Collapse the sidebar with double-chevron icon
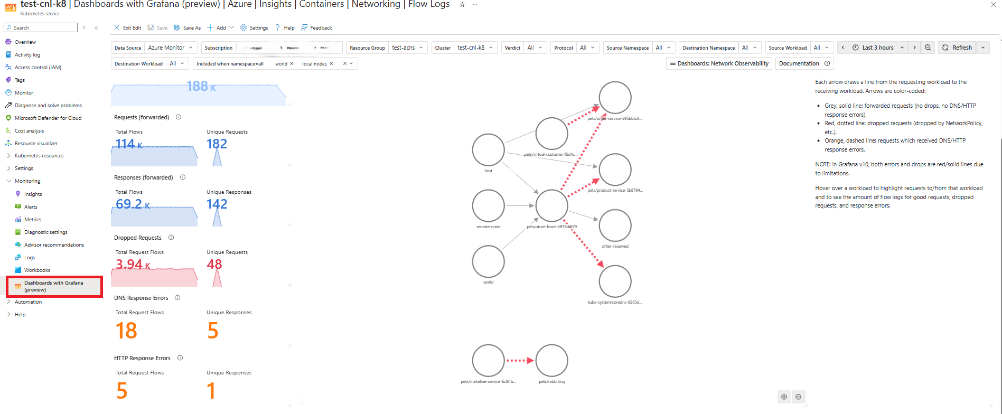1002x414 pixels. 96,27
